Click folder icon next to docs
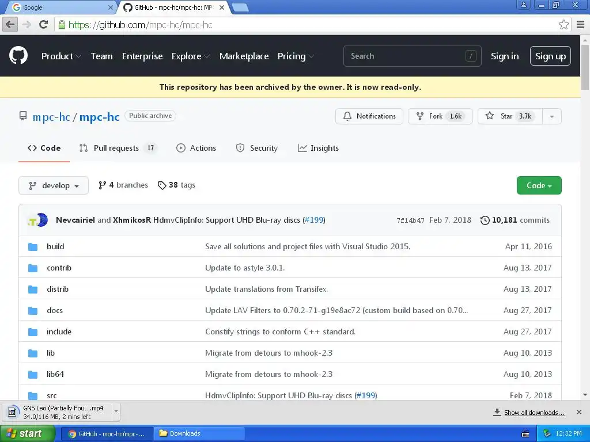Image resolution: width=590 pixels, height=442 pixels. [33, 311]
